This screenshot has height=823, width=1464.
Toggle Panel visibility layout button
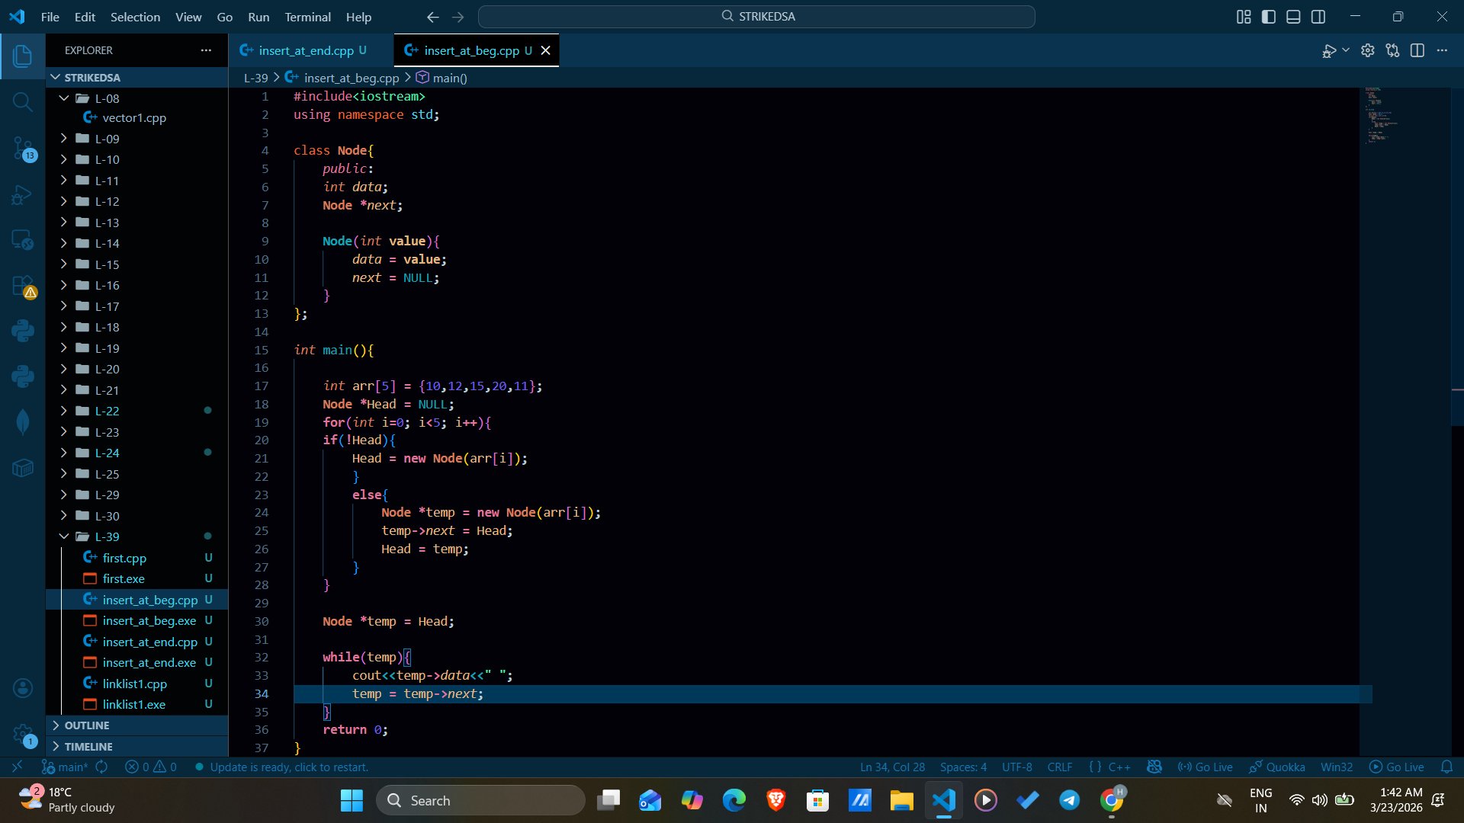click(1293, 17)
